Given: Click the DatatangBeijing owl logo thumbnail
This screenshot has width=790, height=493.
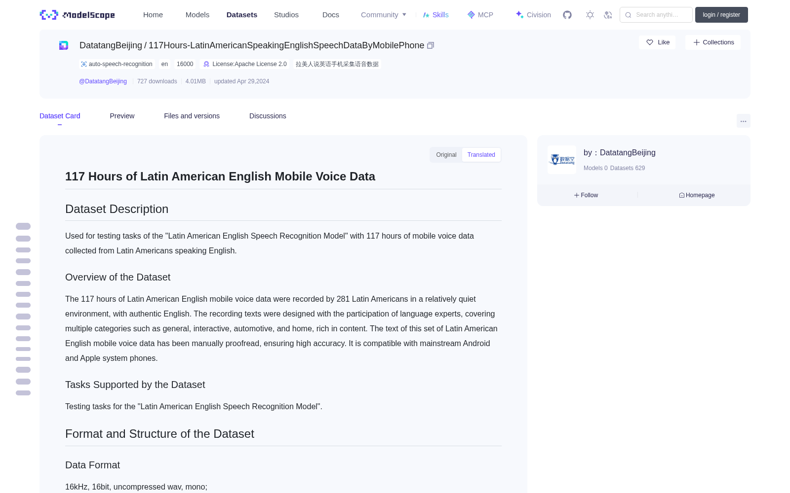Looking at the screenshot, I should click(x=562, y=160).
